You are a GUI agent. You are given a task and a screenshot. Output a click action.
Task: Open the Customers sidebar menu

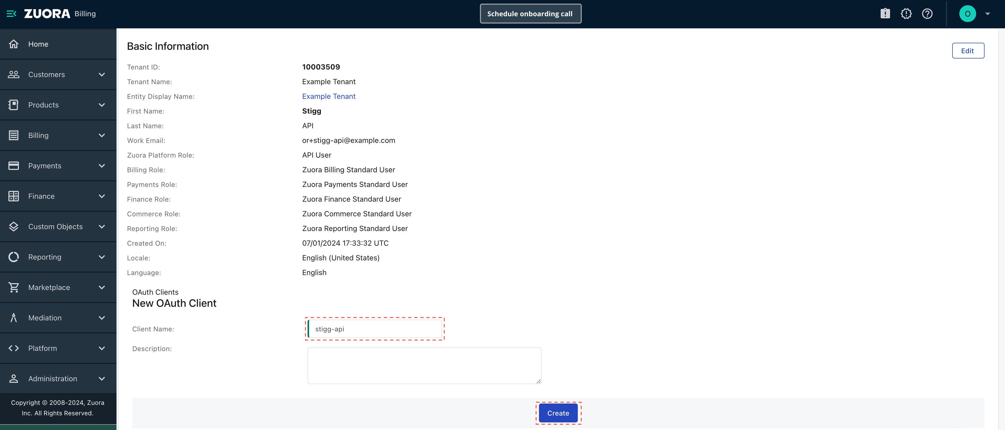click(x=58, y=74)
